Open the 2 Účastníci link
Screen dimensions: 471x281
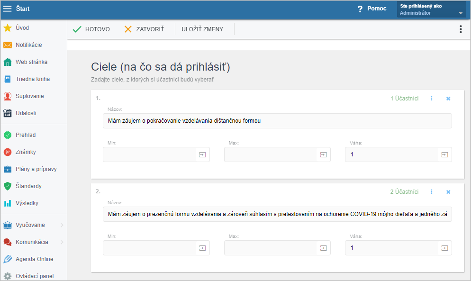[404, 192]
